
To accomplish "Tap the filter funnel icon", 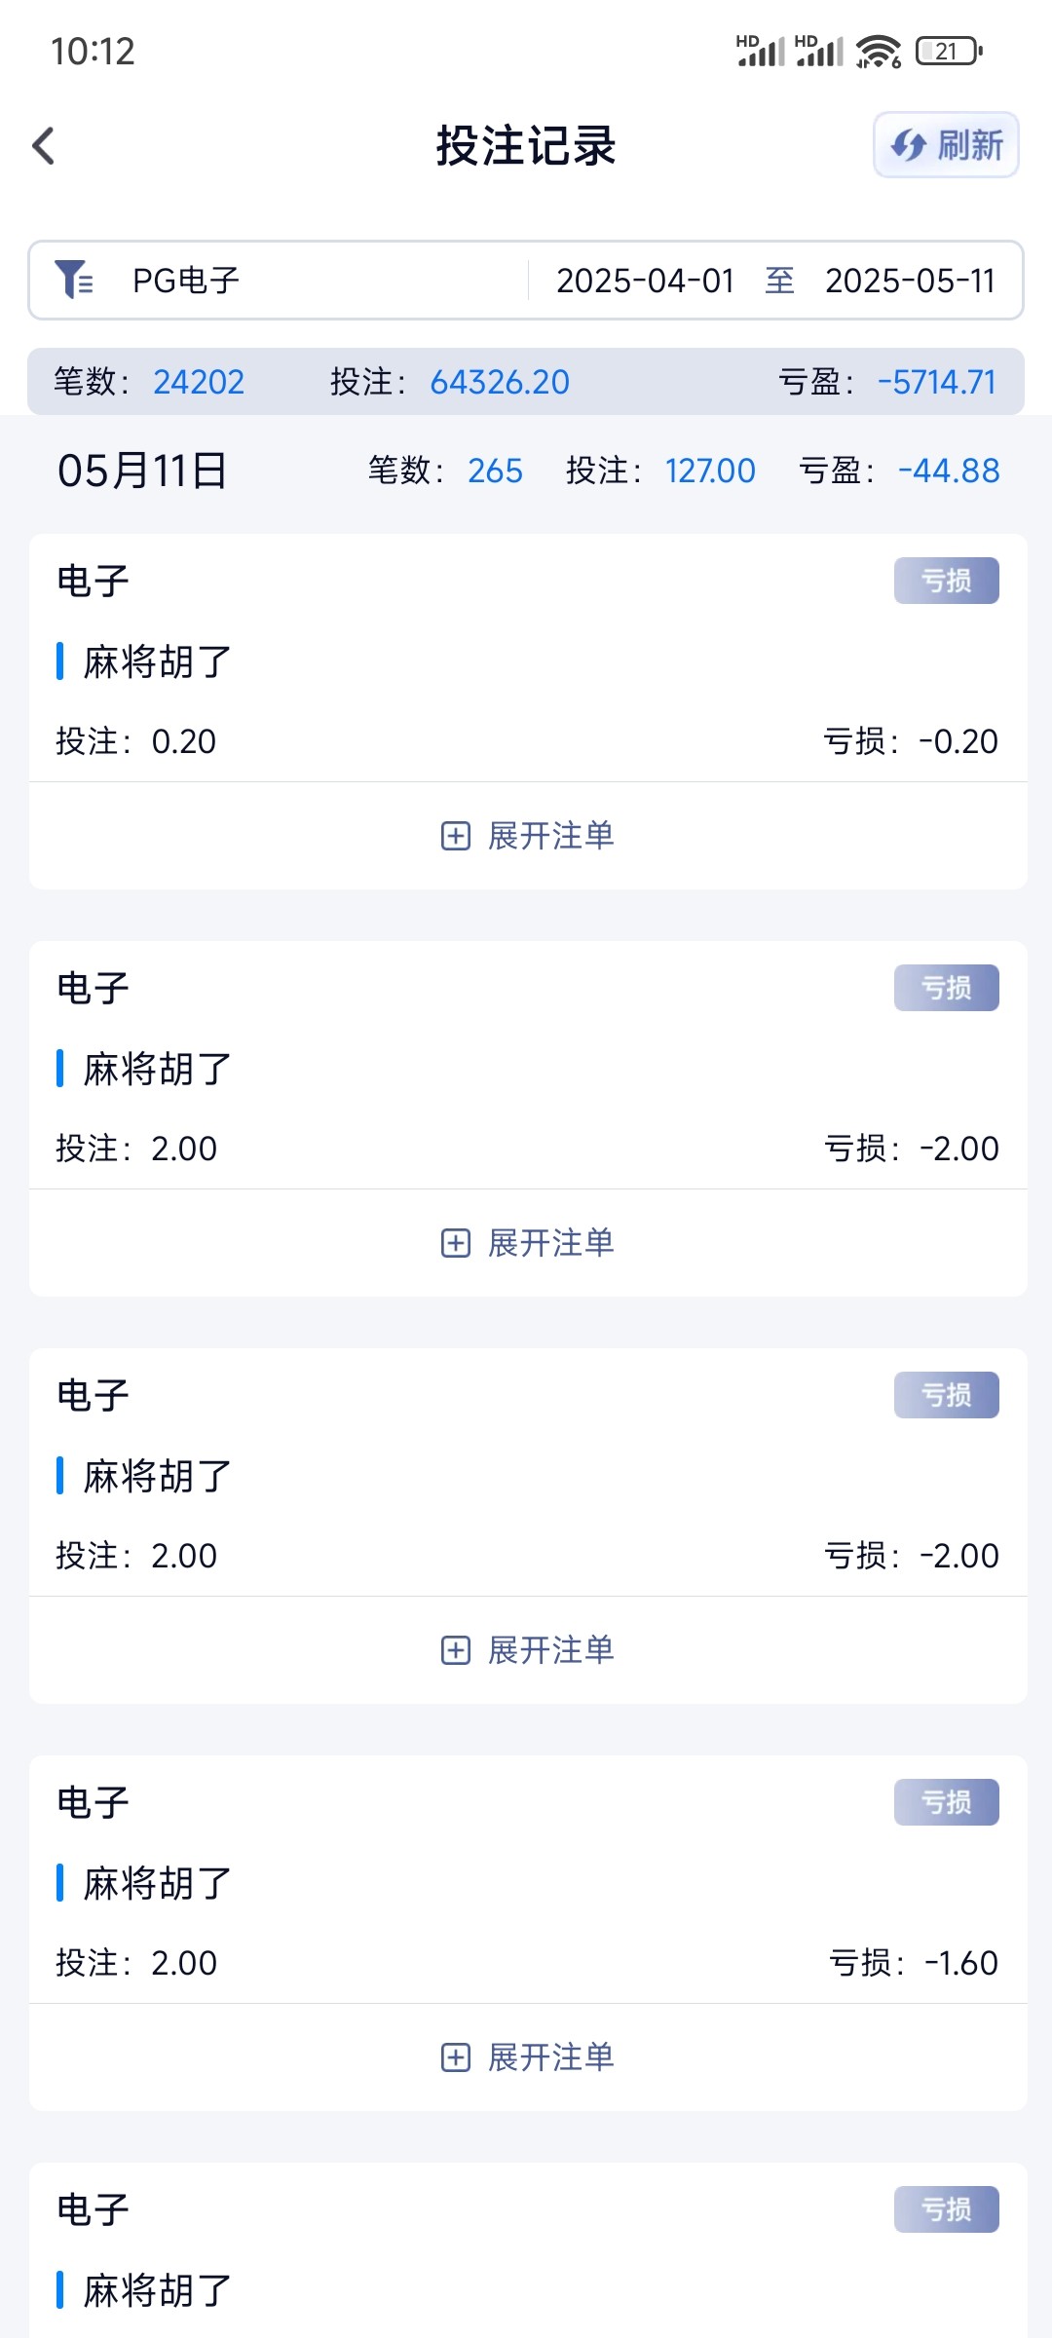I will [x=74, y=280].
